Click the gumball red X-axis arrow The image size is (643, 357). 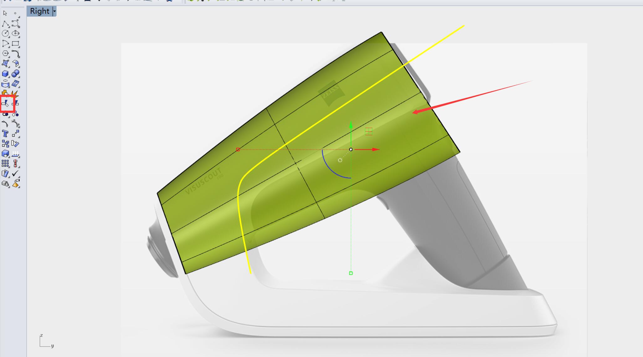tap(374, 149)
